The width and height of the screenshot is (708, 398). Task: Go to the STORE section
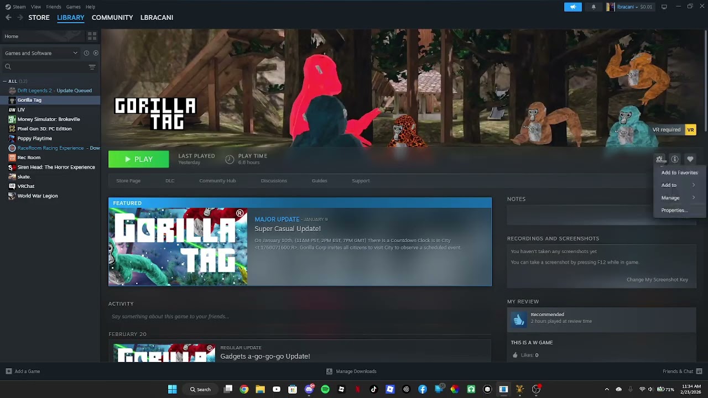click(39, 18)
